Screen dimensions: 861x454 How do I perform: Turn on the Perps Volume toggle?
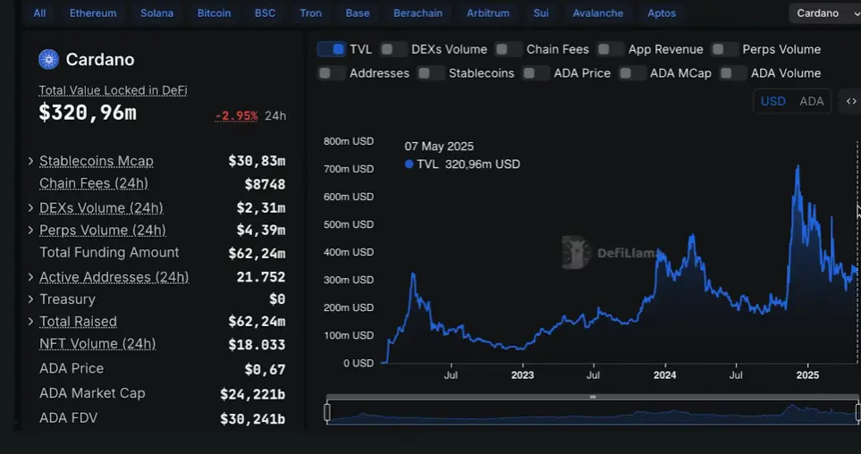pyautogui.click(x=724, y=49)
